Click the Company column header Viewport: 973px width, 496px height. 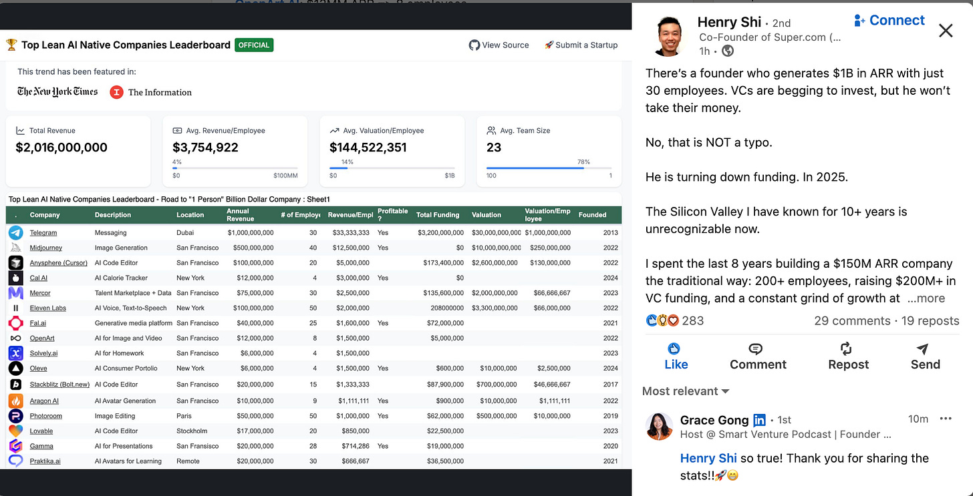click(x=45, y=215)
